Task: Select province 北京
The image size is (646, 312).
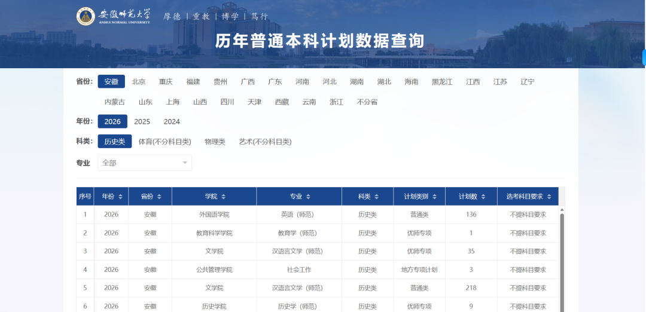Action: (x=138, y=81)
